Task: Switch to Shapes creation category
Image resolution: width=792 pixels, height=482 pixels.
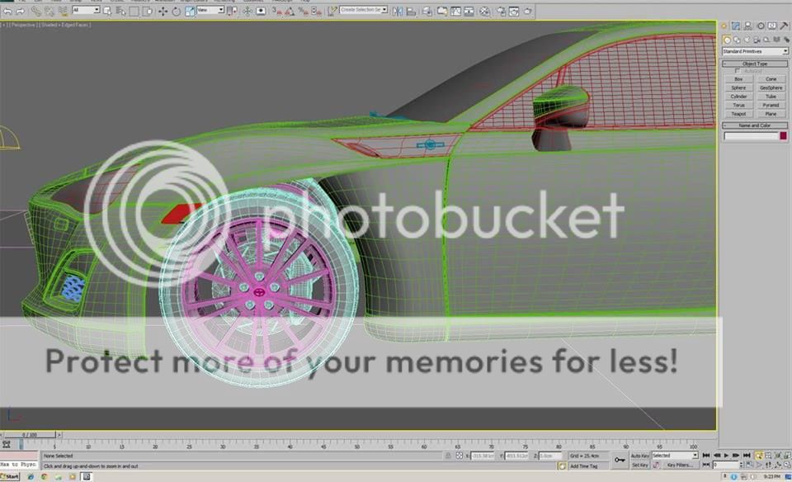Action: click(737, 39)
